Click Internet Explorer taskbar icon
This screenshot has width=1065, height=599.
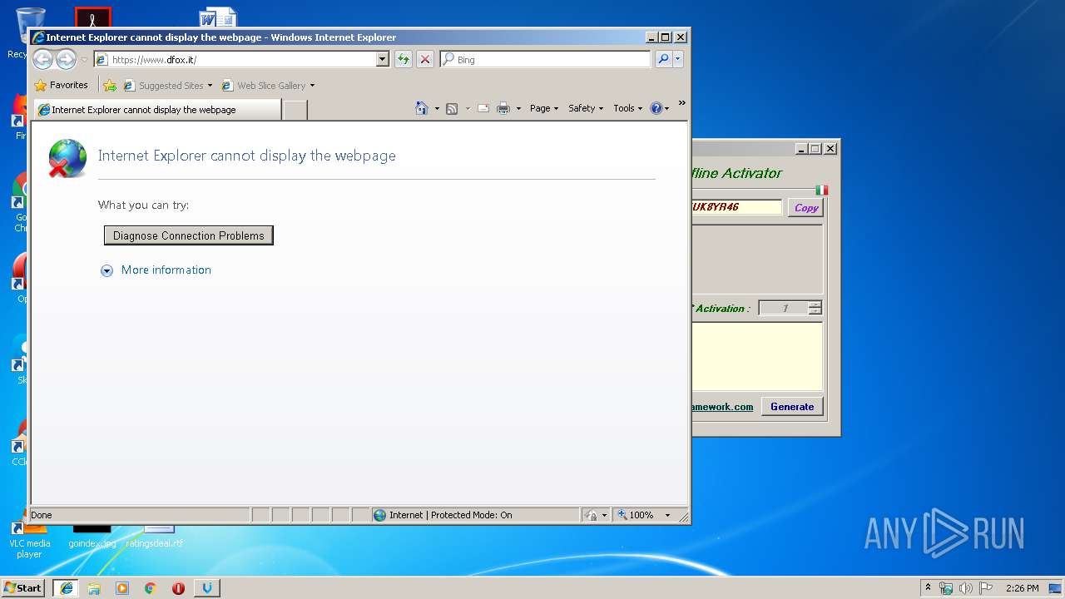point(66,588)
